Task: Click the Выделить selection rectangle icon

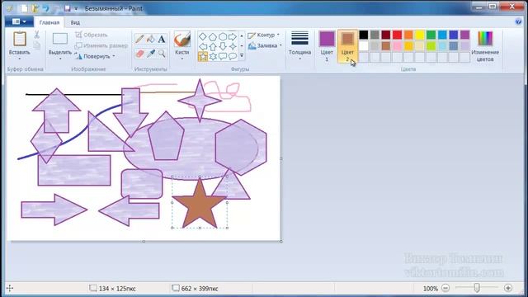Action: (x=60, y=39)
